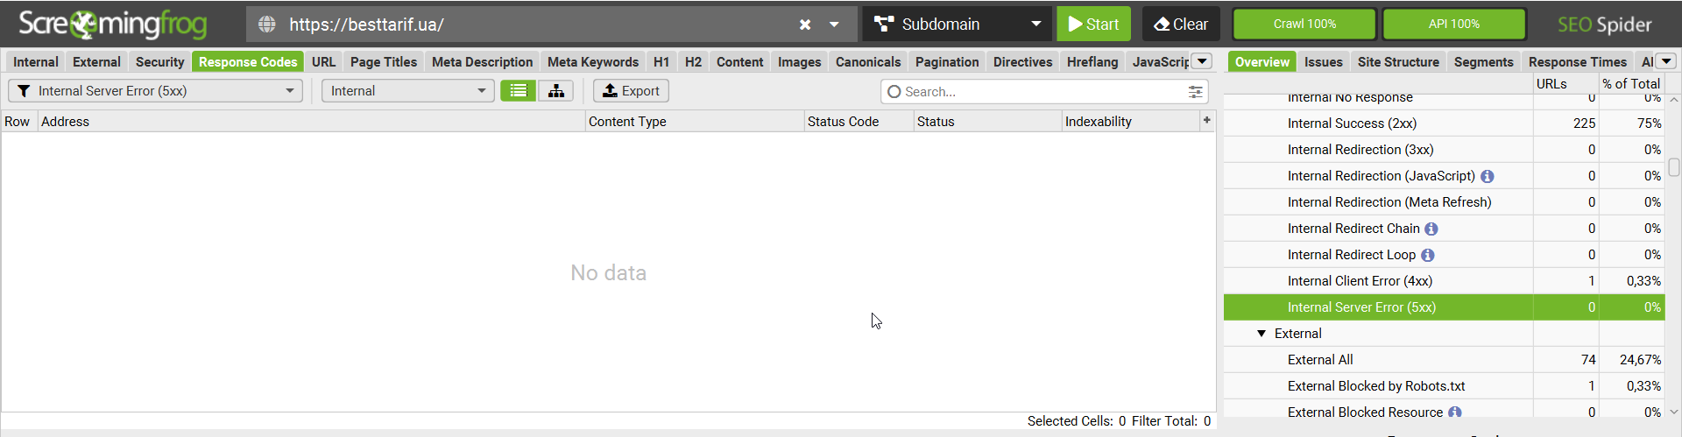1682x437 pixels.
Task: Switch to the Security tab
Action: (159, 61)
